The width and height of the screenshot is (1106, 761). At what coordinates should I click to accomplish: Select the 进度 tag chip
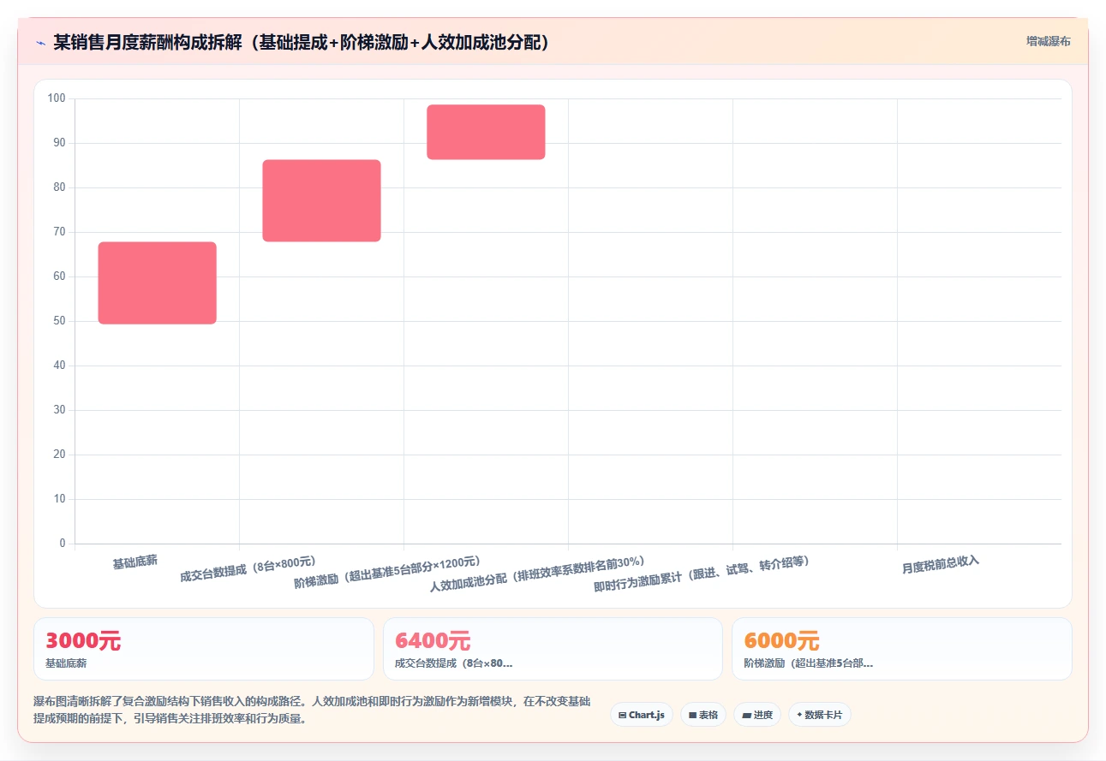(756, 715)
